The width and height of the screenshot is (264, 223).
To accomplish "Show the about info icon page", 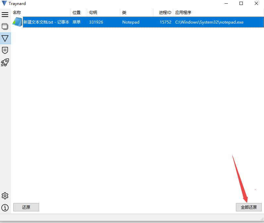I will click(x=5, y=208).
